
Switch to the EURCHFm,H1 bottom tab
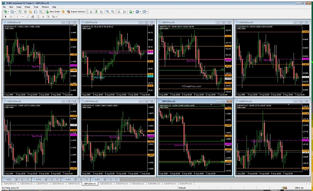tap(186, 183)
